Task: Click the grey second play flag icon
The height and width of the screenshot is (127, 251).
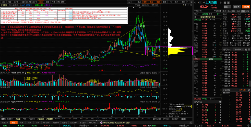Action: tap(186, 5)
